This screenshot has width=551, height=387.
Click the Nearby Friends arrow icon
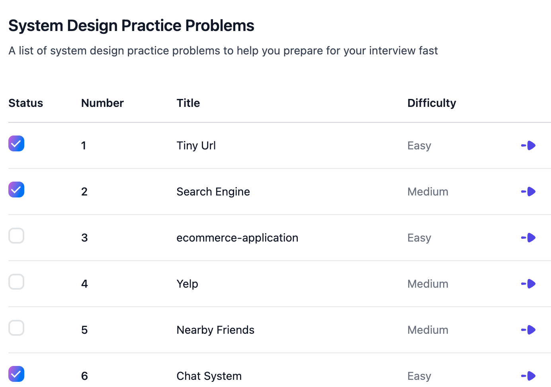pos(528,330)
